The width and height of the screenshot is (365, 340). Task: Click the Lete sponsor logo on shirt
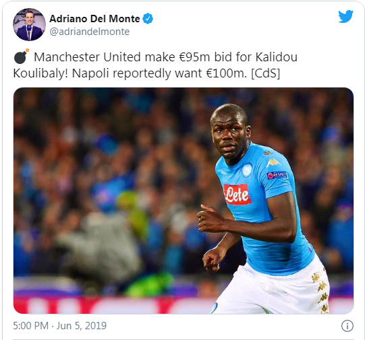(x=237, y=194)
